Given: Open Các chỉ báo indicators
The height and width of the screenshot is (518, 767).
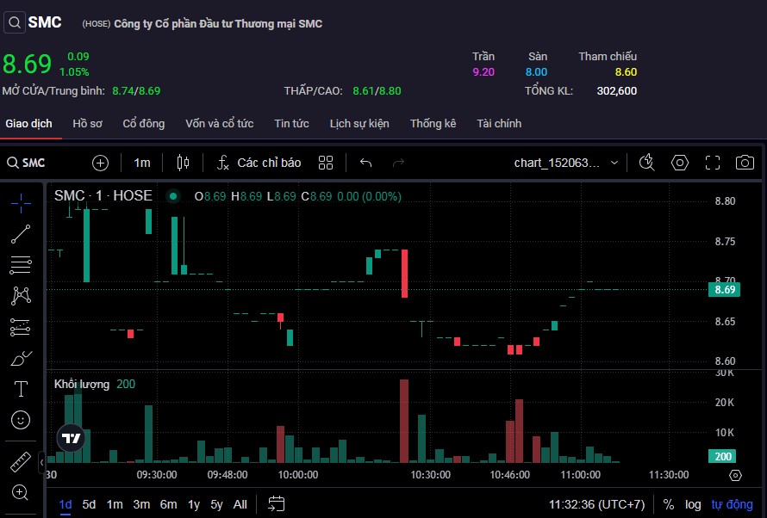Looking at the screenshot, I should coord(259,163).
